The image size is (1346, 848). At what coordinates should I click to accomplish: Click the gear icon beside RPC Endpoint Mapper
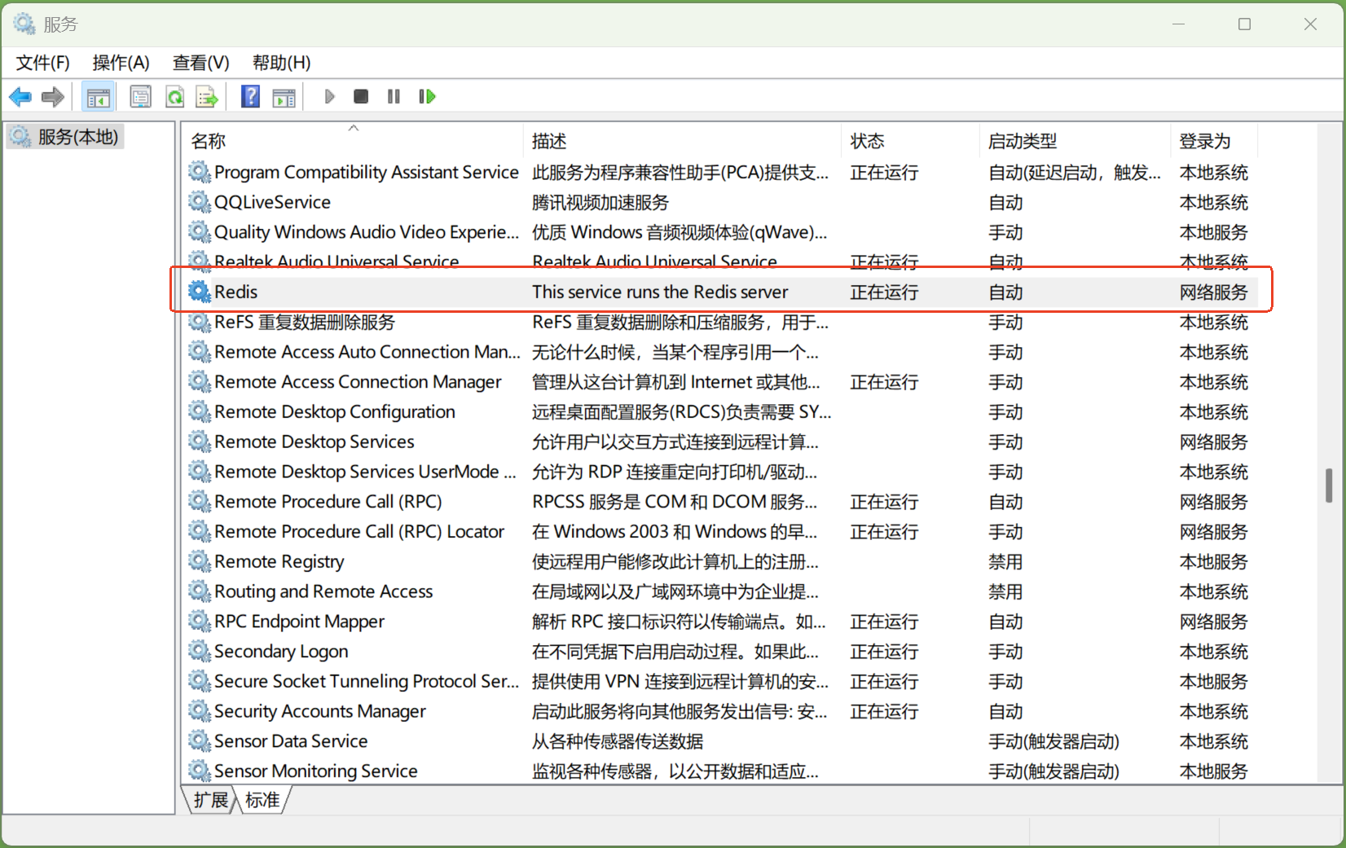pos(200,621)
